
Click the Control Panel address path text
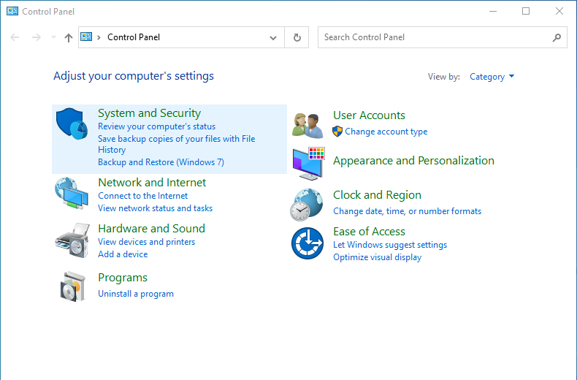pos(134,37)
